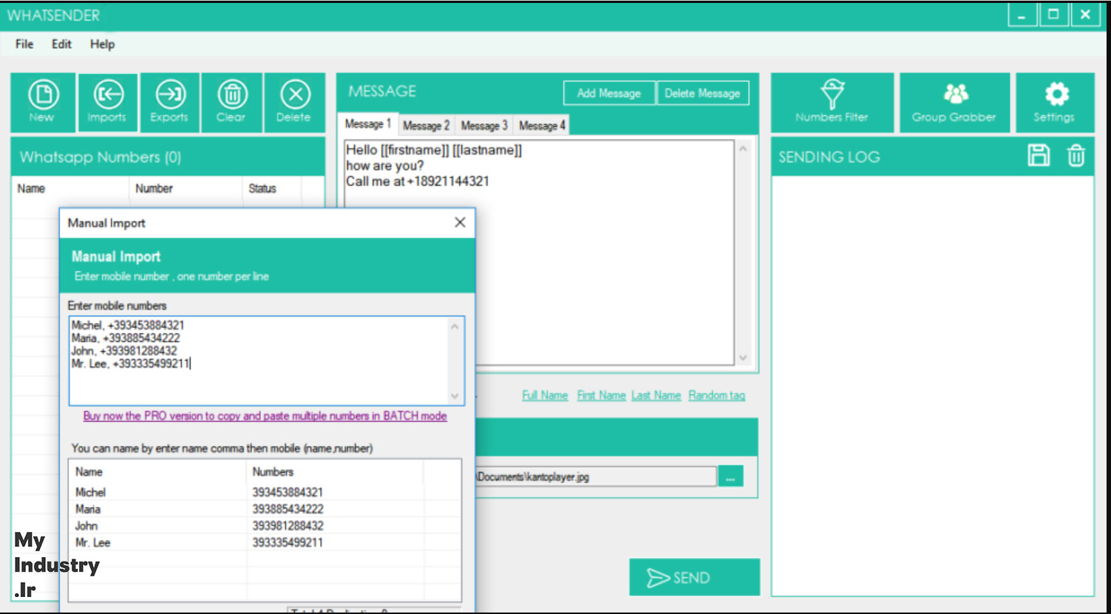Click into the mobile numbers text box
This screenshot has height=614, width=1111.
click(259, 361)
